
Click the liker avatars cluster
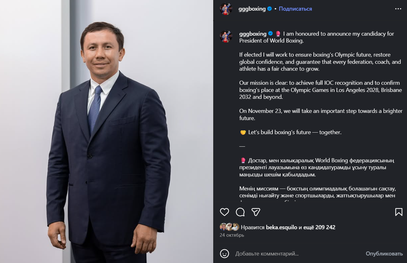pyautogui.click(x=230, y=227)
